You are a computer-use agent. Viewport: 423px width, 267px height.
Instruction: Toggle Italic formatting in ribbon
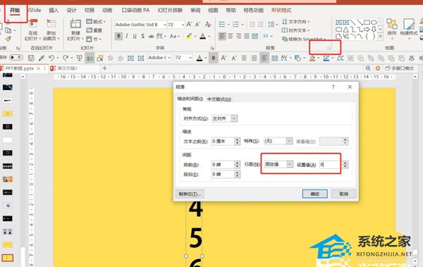coord(127,36)
